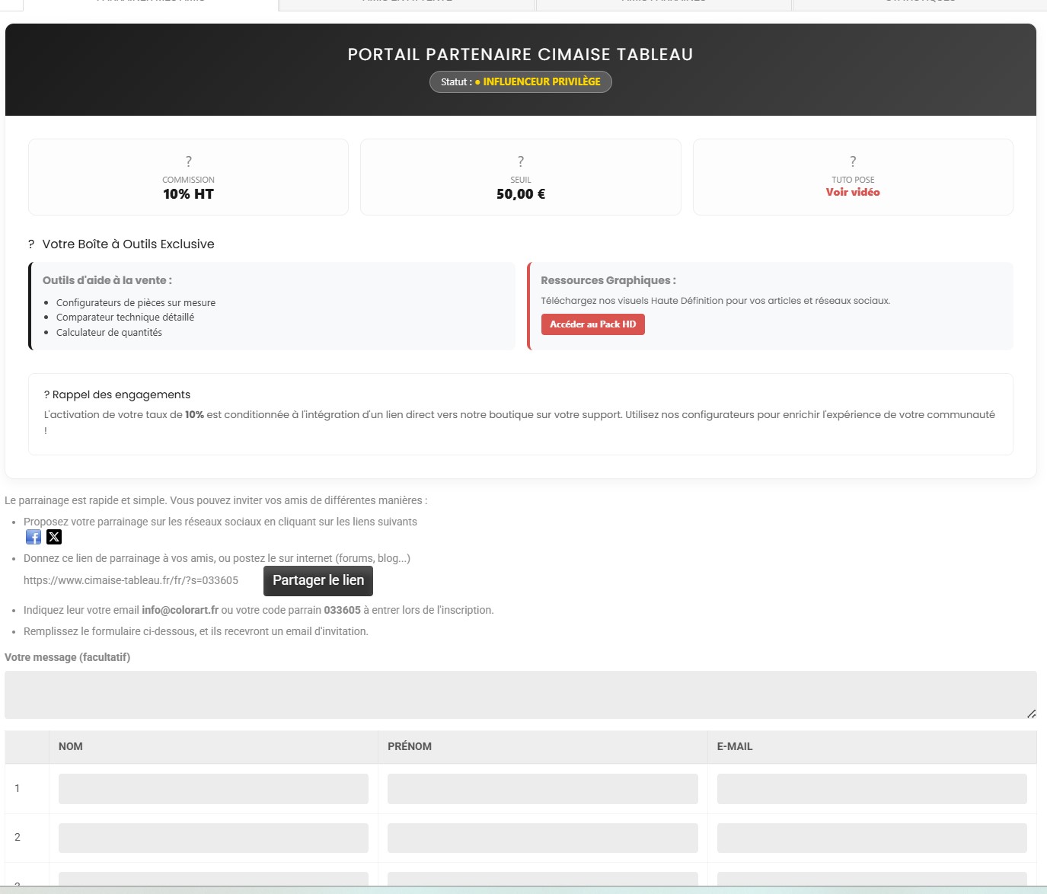Select the referral link cimaise-tableau.fr
This screenshot has height=894, width=1047.
click(x=131, y=580)
